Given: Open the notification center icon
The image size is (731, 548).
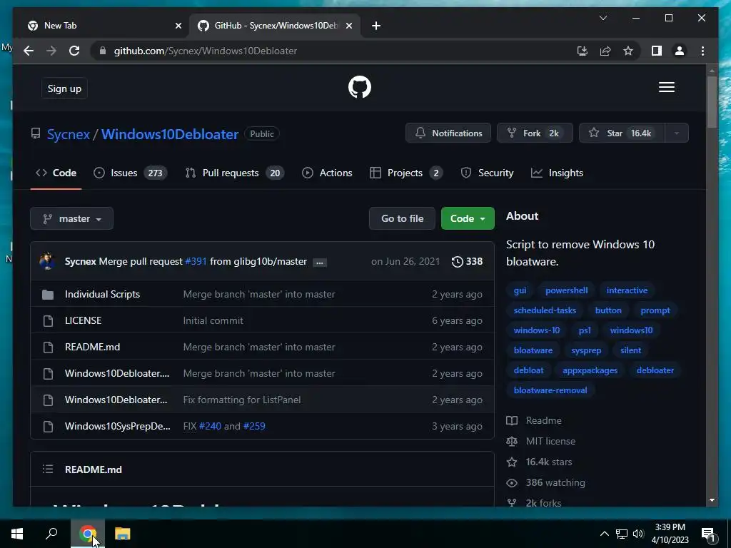Looking at the screenshot, I should coord(708,534).
